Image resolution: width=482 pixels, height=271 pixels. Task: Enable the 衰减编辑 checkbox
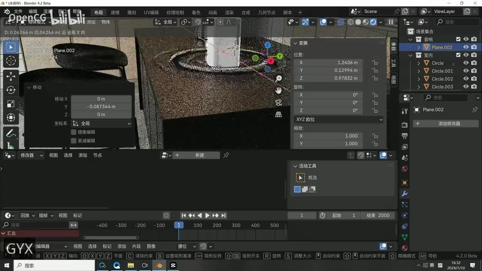pyautogui.click(x=74, y=141)
